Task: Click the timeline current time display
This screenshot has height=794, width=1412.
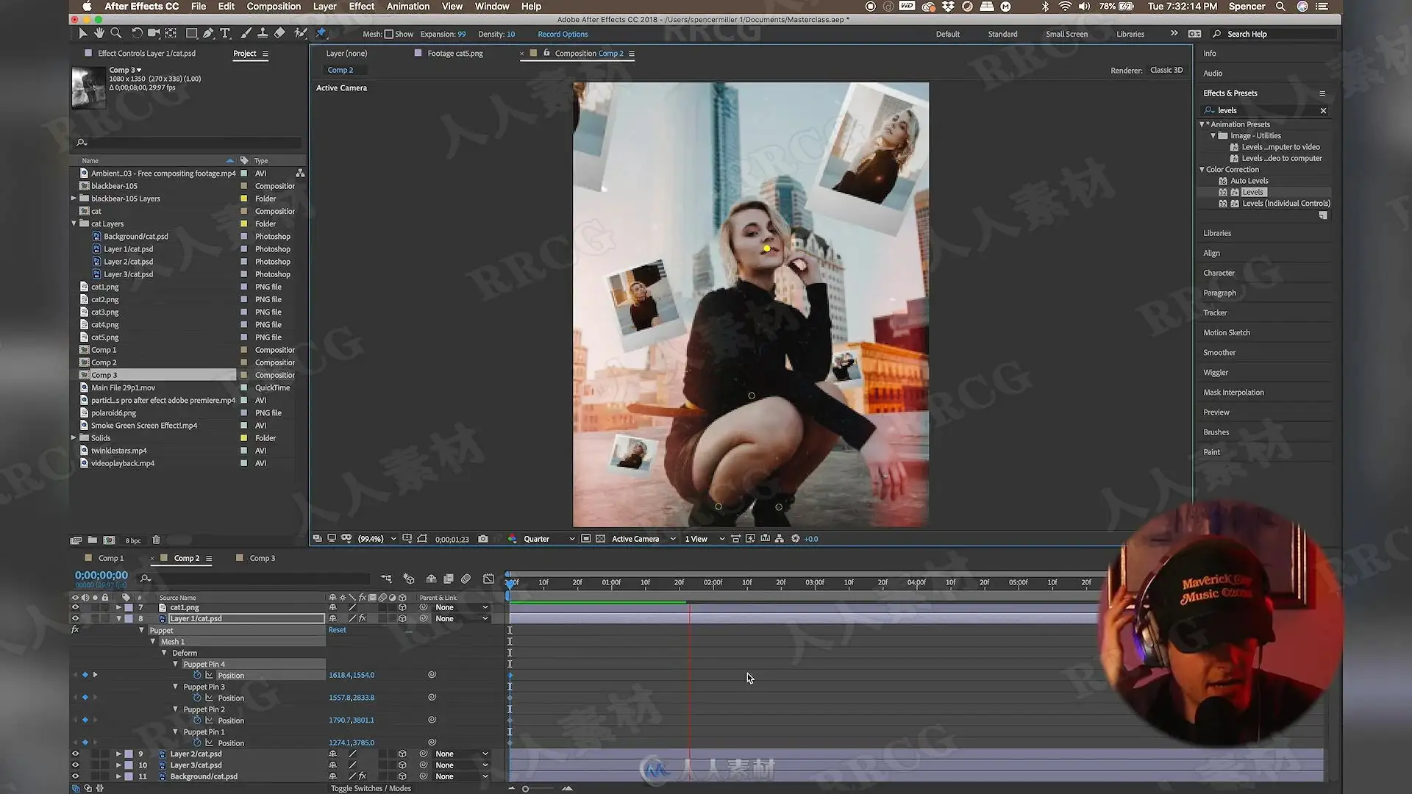Action: 101,575
